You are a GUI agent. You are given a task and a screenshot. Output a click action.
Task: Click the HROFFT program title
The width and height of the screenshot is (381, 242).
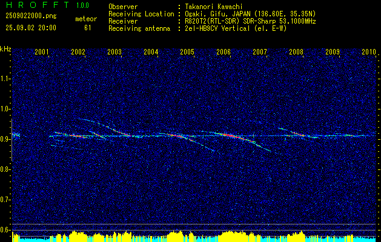coord(38,5)
